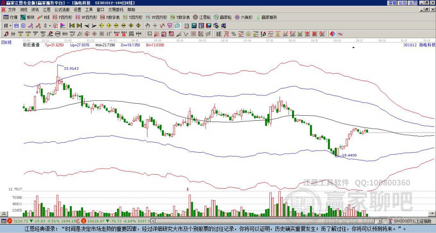Viewport: 436px width, 233px height.
Task: Click the floppy disk save icon
Action: pyautogui.click(x=208, y=26)
